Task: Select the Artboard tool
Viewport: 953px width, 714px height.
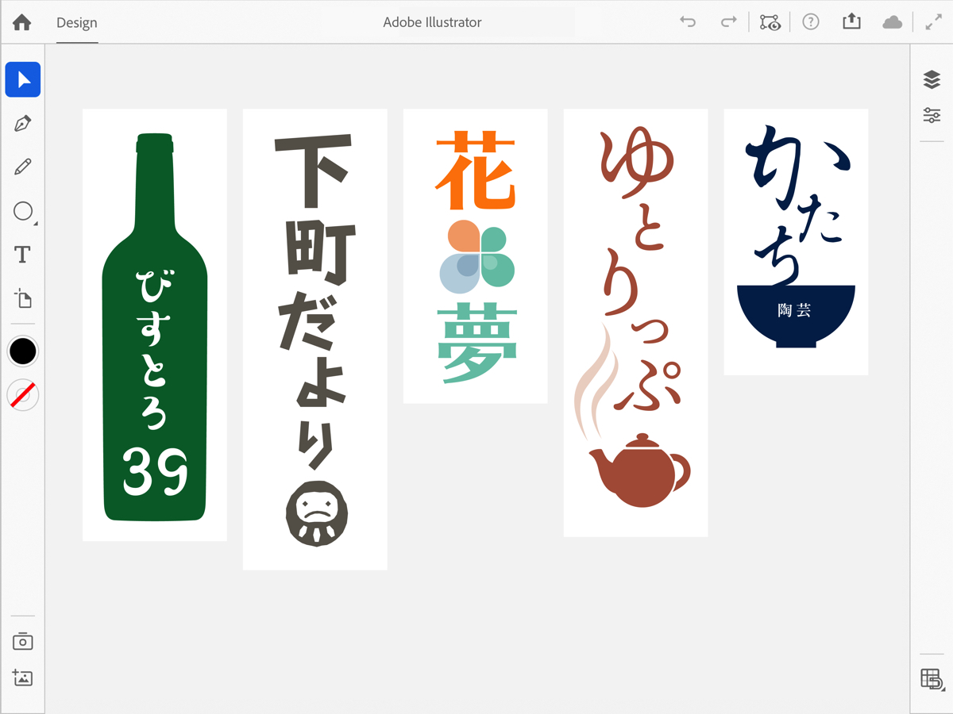Action: [x=23, y=299]
